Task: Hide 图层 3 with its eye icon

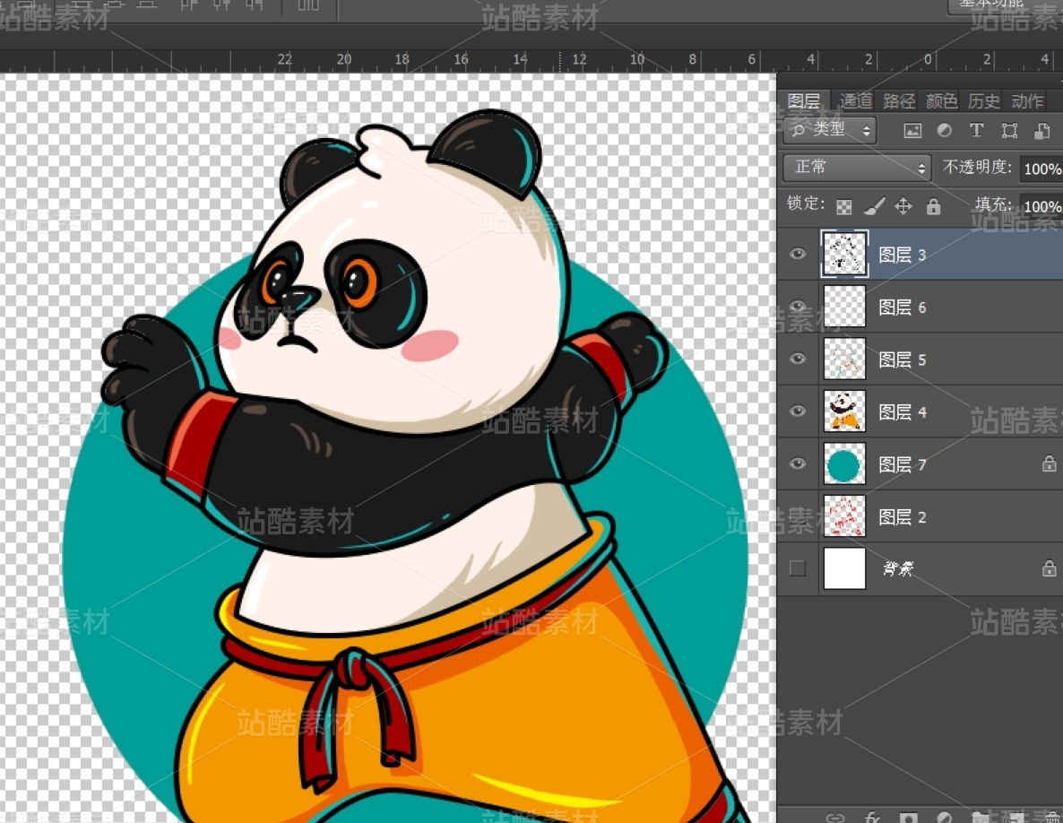Action: pos(798,254)
